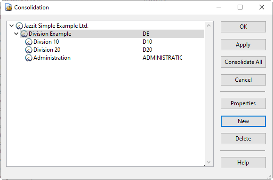Click the Divsion 10 entity icon
Viewport: 273px width, 180px height.
(29, 42)
